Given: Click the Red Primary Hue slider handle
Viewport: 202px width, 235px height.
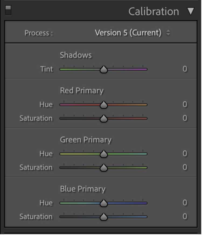Looking at the screenshot, I should [104, 105].
